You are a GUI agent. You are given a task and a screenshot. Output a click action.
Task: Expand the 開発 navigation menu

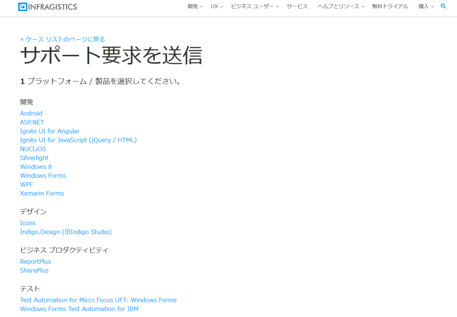(x=195, y=6)
